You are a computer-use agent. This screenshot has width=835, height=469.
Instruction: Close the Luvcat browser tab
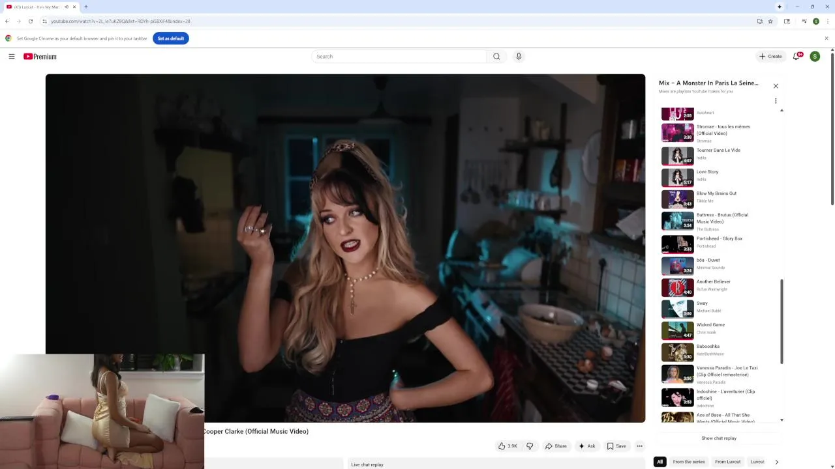click(74, 7)
